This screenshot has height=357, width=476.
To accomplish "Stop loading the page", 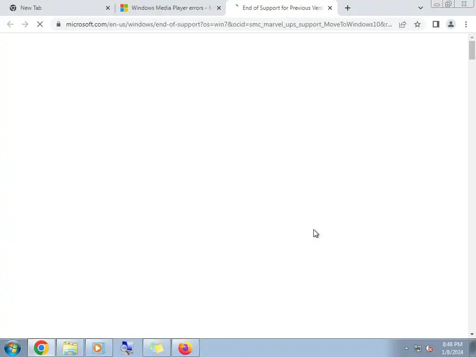I will point(40,24).
